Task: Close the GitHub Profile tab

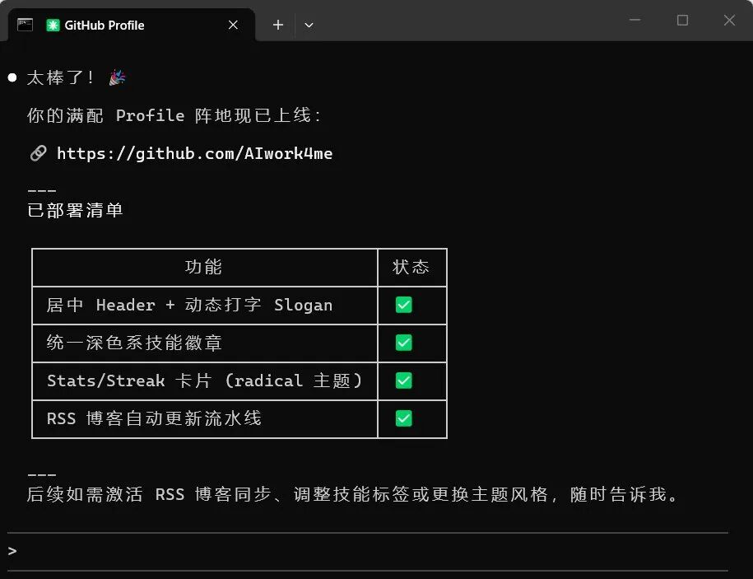Action: point(233,25)
